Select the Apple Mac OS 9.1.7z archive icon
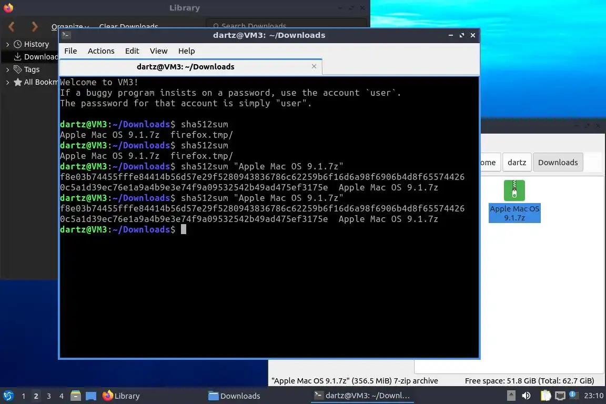606x404 pixels. (514, 190)
